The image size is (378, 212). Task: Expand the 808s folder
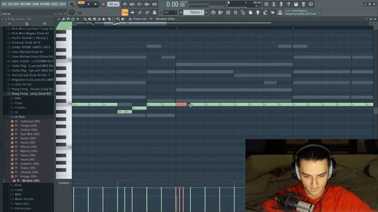coord(17,98)
